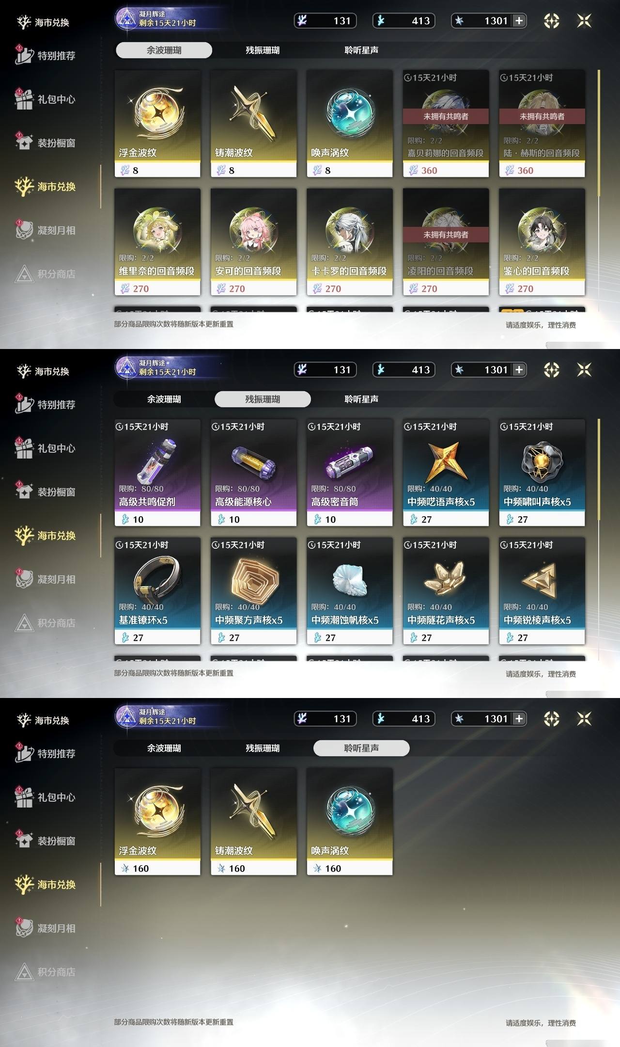Pick the 中频潮蚀帆核x5 shell item
This screenshot has width=620, height=1047.
point(350,591)
